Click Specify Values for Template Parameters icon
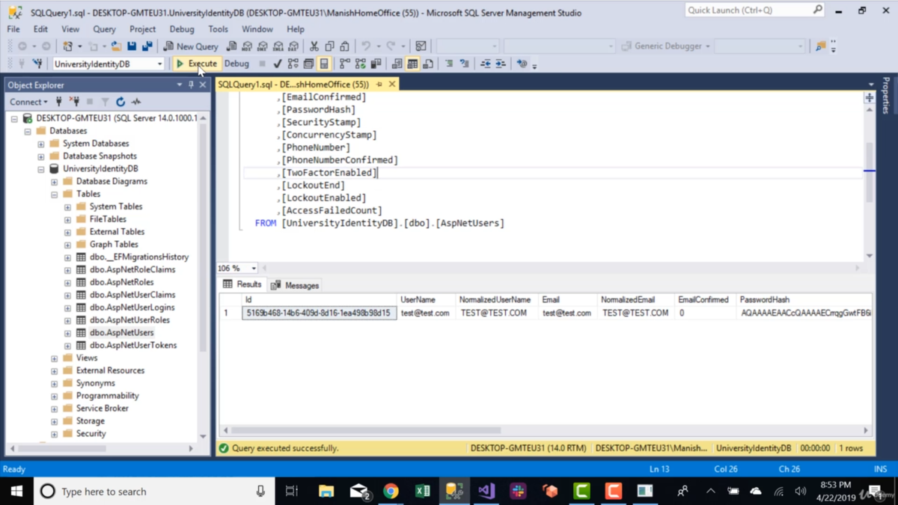 [522, 64]
